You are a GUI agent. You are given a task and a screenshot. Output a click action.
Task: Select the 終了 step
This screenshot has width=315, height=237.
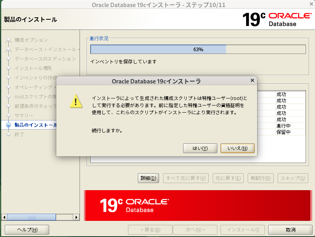19,134
